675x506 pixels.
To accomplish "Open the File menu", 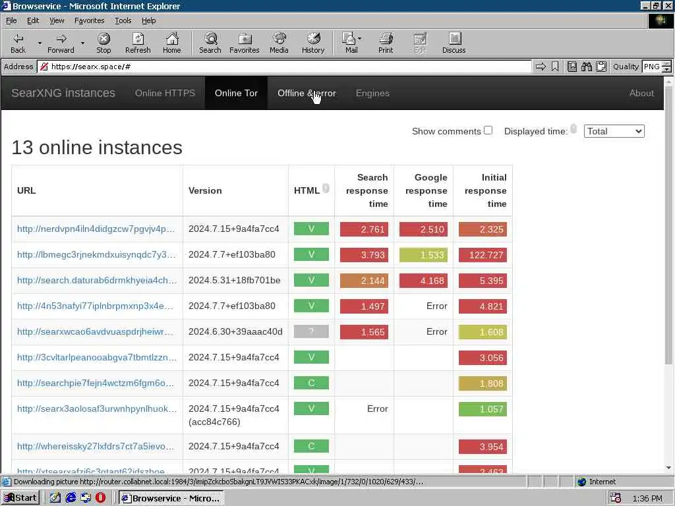I will [x=11, y=20].
